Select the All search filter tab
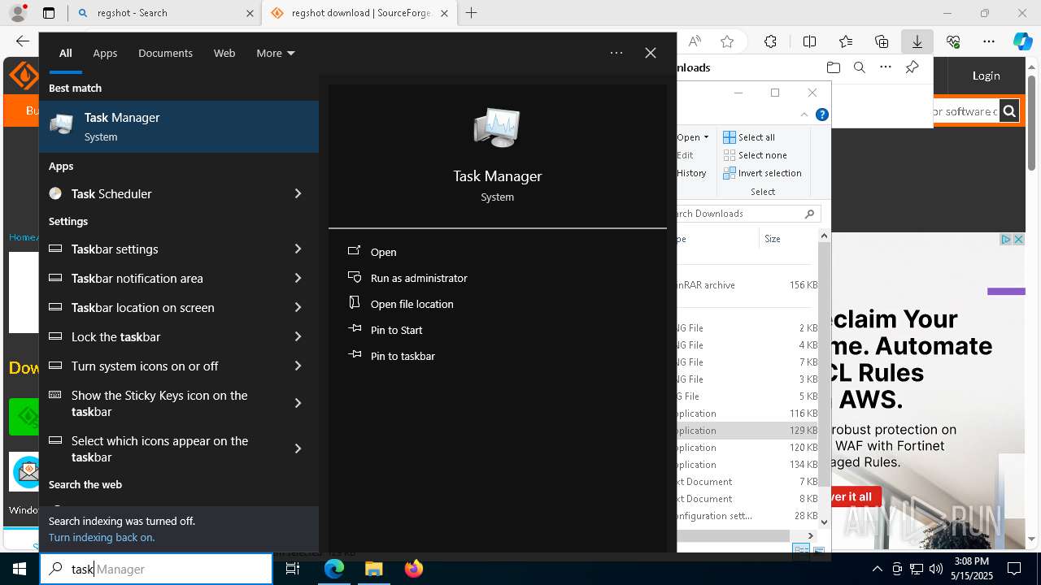 click(x=65, y=53)
